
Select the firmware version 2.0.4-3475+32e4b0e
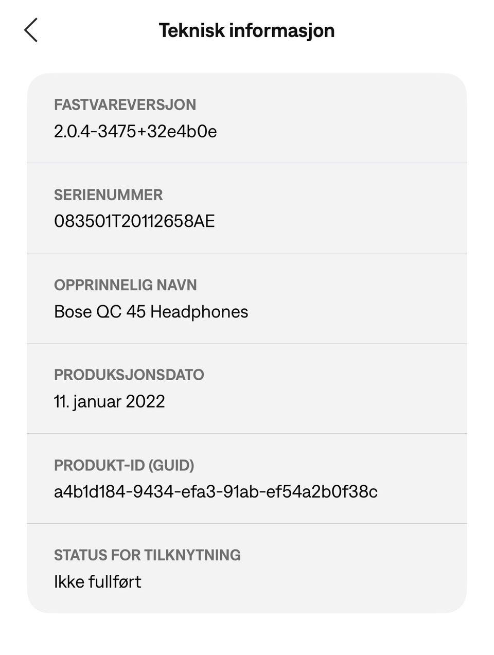pyautogui.click(x=135, y=131)
